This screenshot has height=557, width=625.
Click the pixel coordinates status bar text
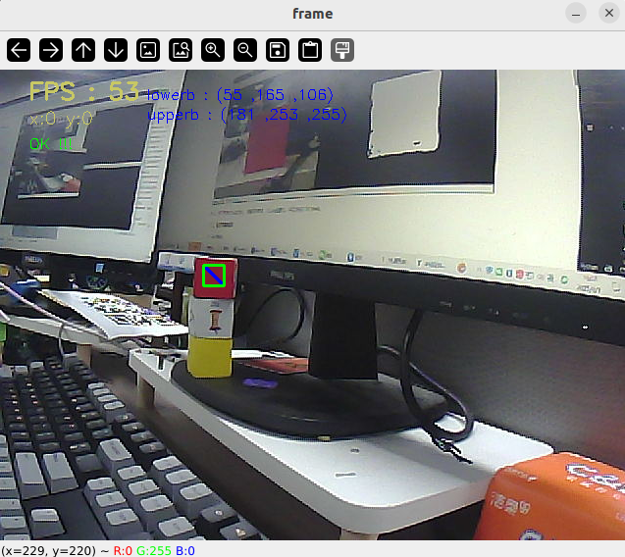48,550
